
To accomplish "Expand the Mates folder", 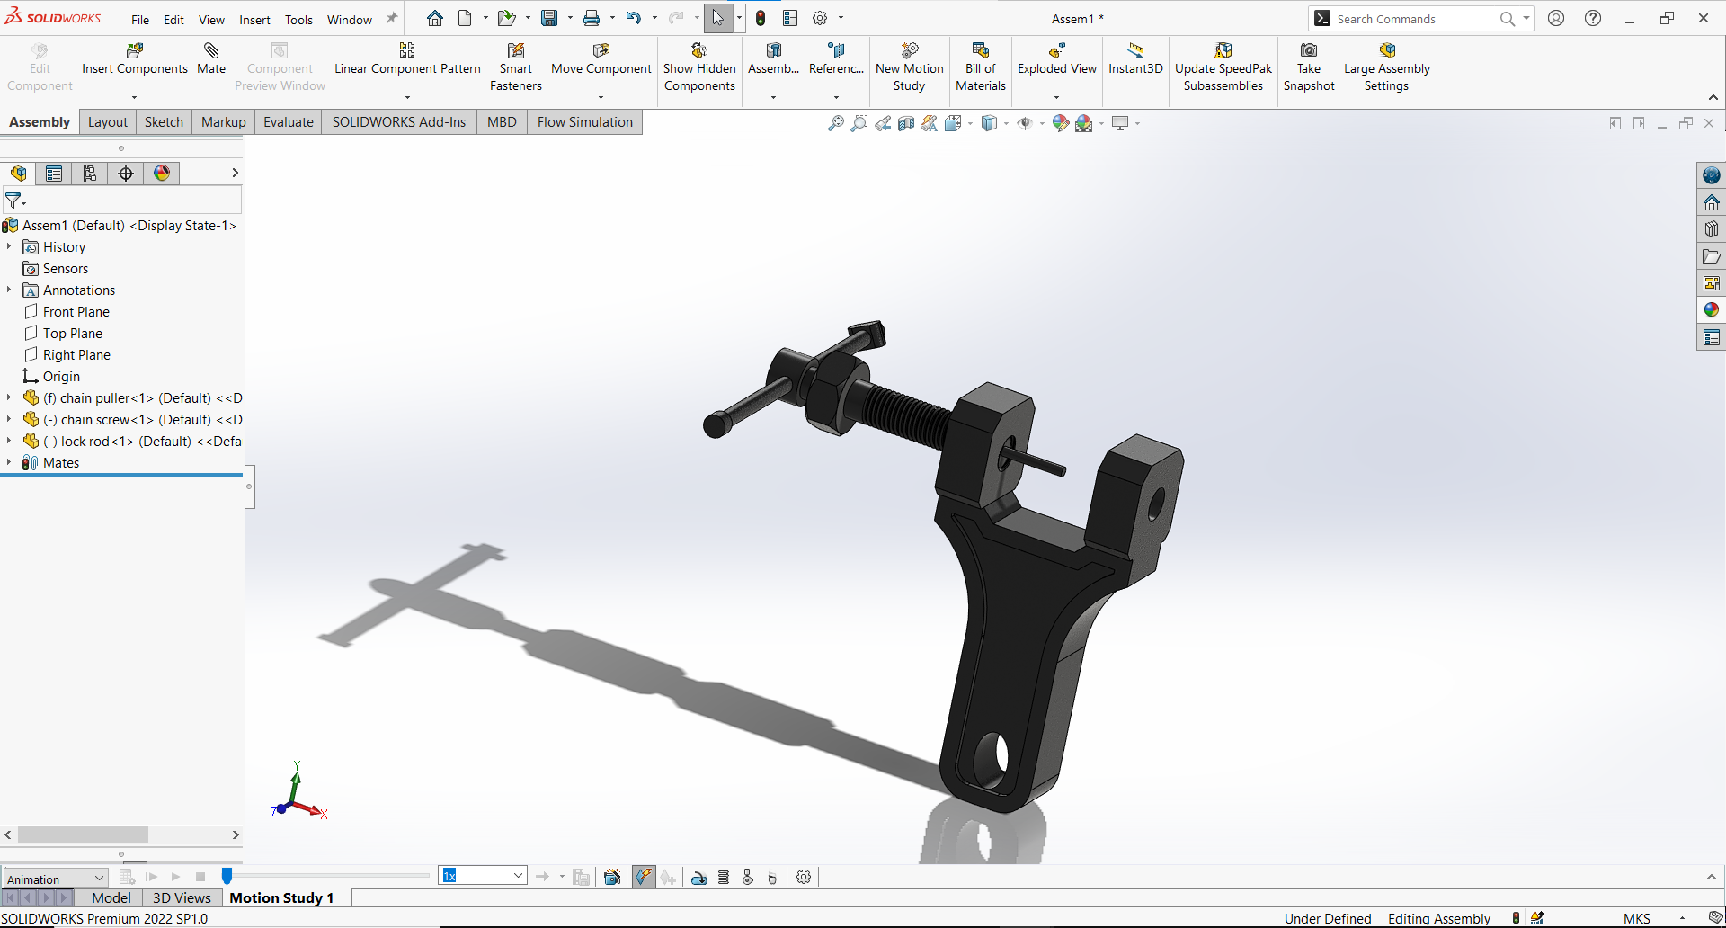I will coord(9,462).
